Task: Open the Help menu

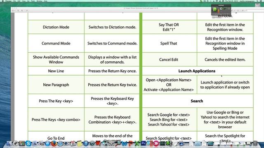Action: point(46,1)
